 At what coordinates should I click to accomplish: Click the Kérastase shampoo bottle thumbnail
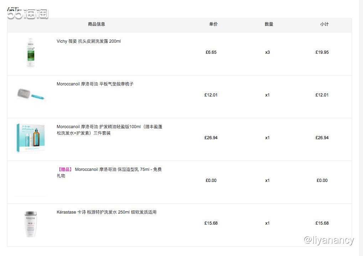coord(31,224)
